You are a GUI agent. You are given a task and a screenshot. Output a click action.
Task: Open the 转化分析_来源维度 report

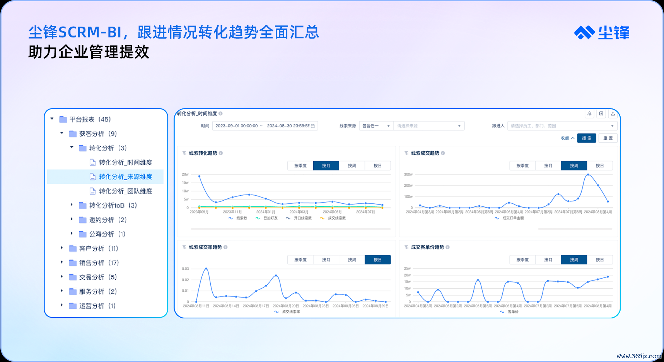(x=105, y=177)
